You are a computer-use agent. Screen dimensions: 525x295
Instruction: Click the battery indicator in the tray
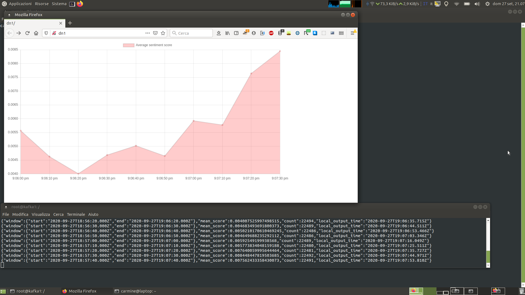pos(467,4)
